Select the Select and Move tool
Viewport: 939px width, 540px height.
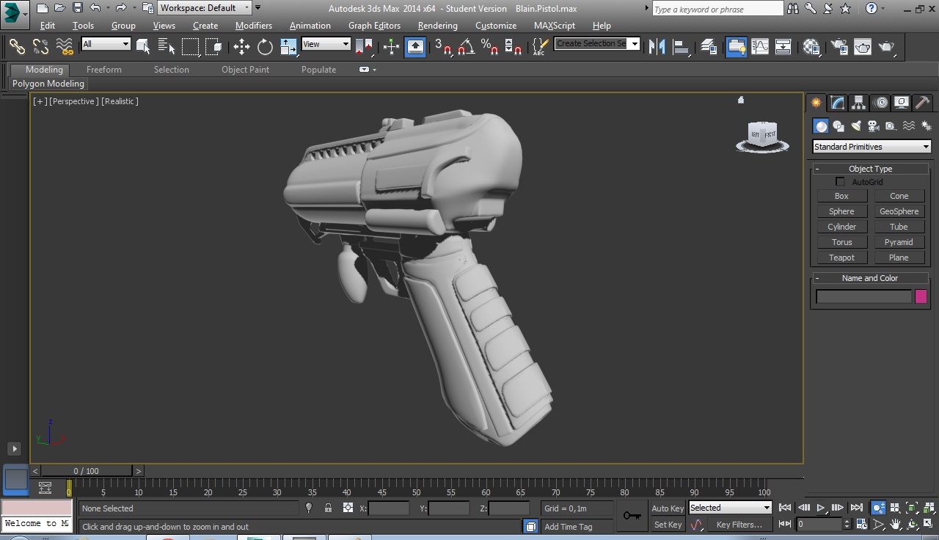point(240,46)
